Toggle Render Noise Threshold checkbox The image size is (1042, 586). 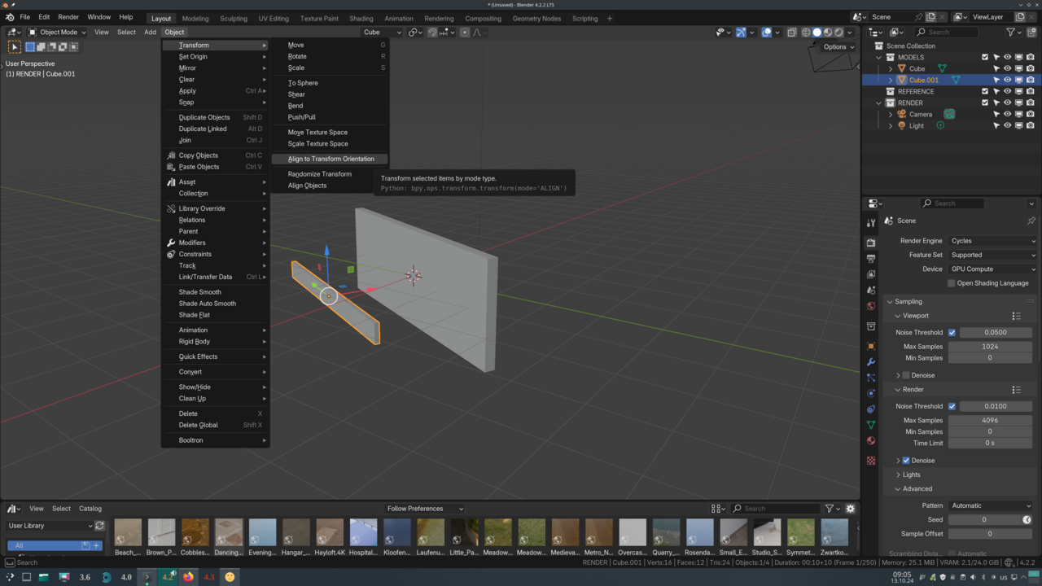click(952, 406)
